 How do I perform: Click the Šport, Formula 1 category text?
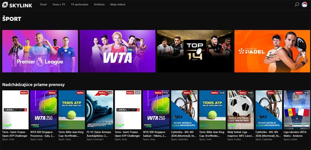pos(94,139)
